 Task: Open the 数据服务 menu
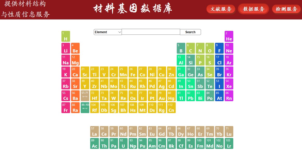[254, 9]
